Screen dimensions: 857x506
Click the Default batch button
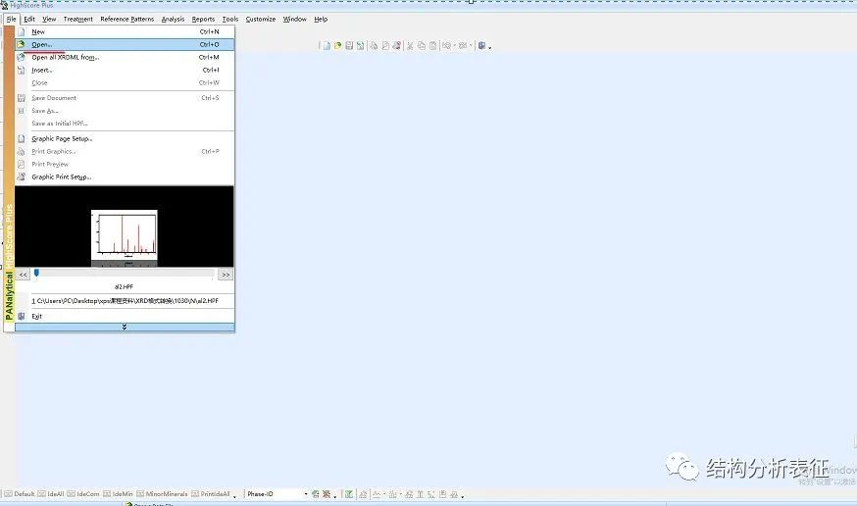click(20, 494)
